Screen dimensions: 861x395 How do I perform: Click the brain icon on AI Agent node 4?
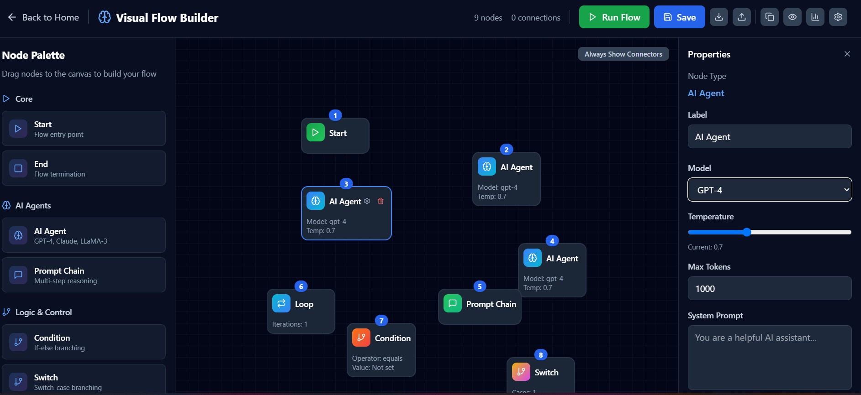[x=533, y=258]
